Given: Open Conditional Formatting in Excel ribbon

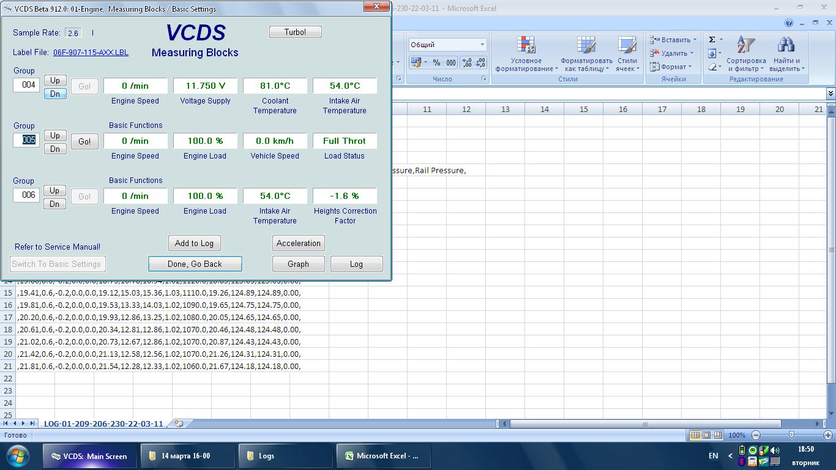Looking at the screenshot, I should (526, 53).
